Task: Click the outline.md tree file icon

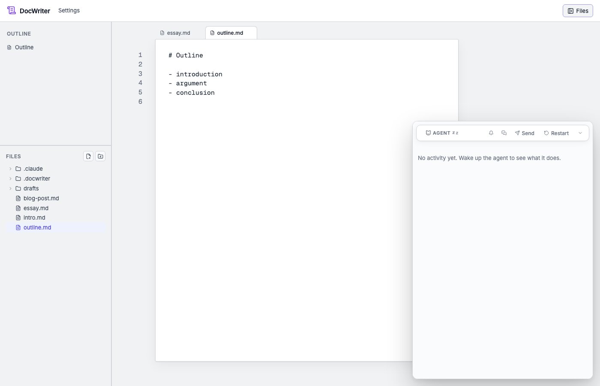Action: coord(18,227)
